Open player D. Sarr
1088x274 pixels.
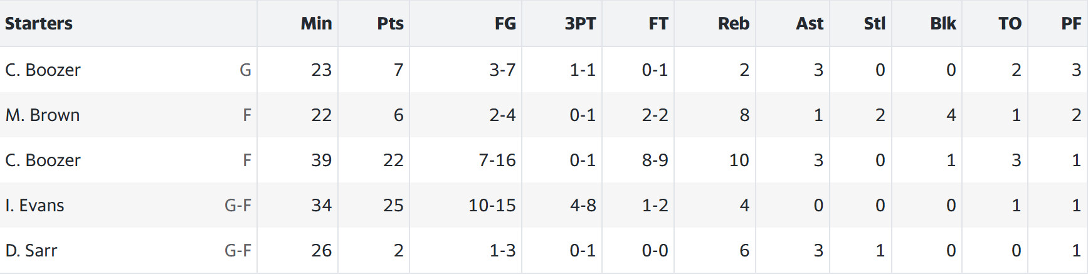(31, 250)
